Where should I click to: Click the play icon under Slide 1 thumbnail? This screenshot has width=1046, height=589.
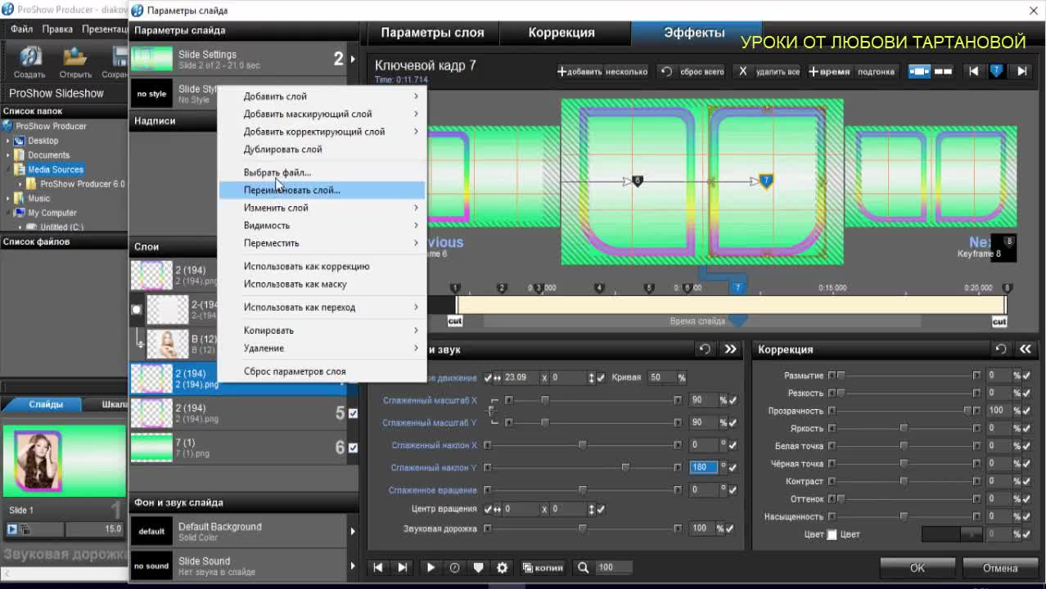pos(12,529)
